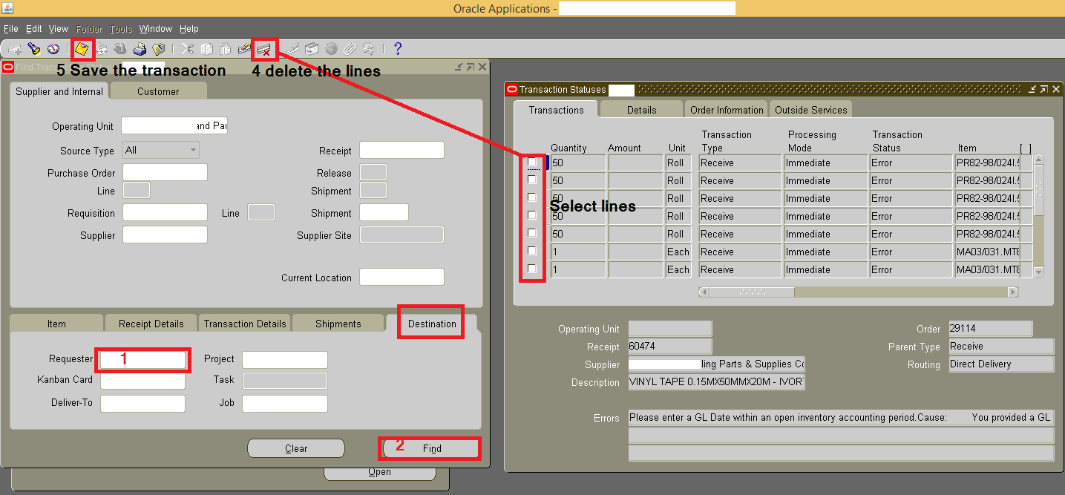Click the Purchase Order input field

click(x=165, y=172)
